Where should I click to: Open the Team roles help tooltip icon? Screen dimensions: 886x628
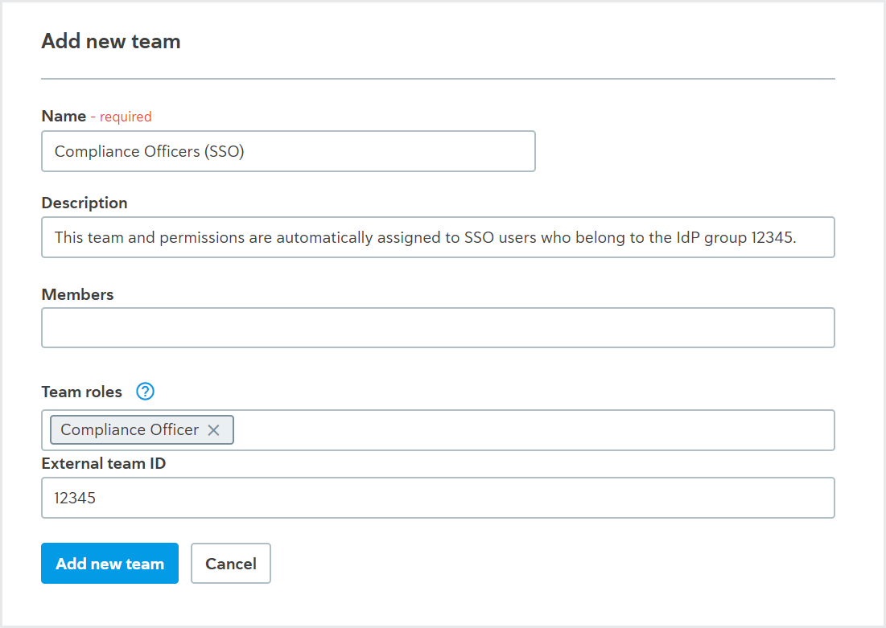145,392
